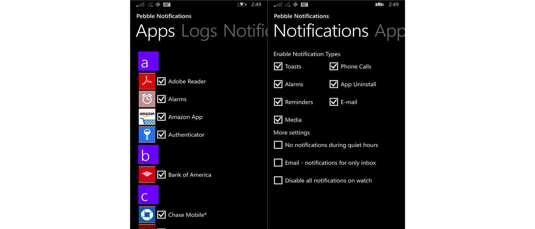Uncheck the Adobe Reader checkbox
This screenshot has width=535, height=229.
(x=161, y=81)
